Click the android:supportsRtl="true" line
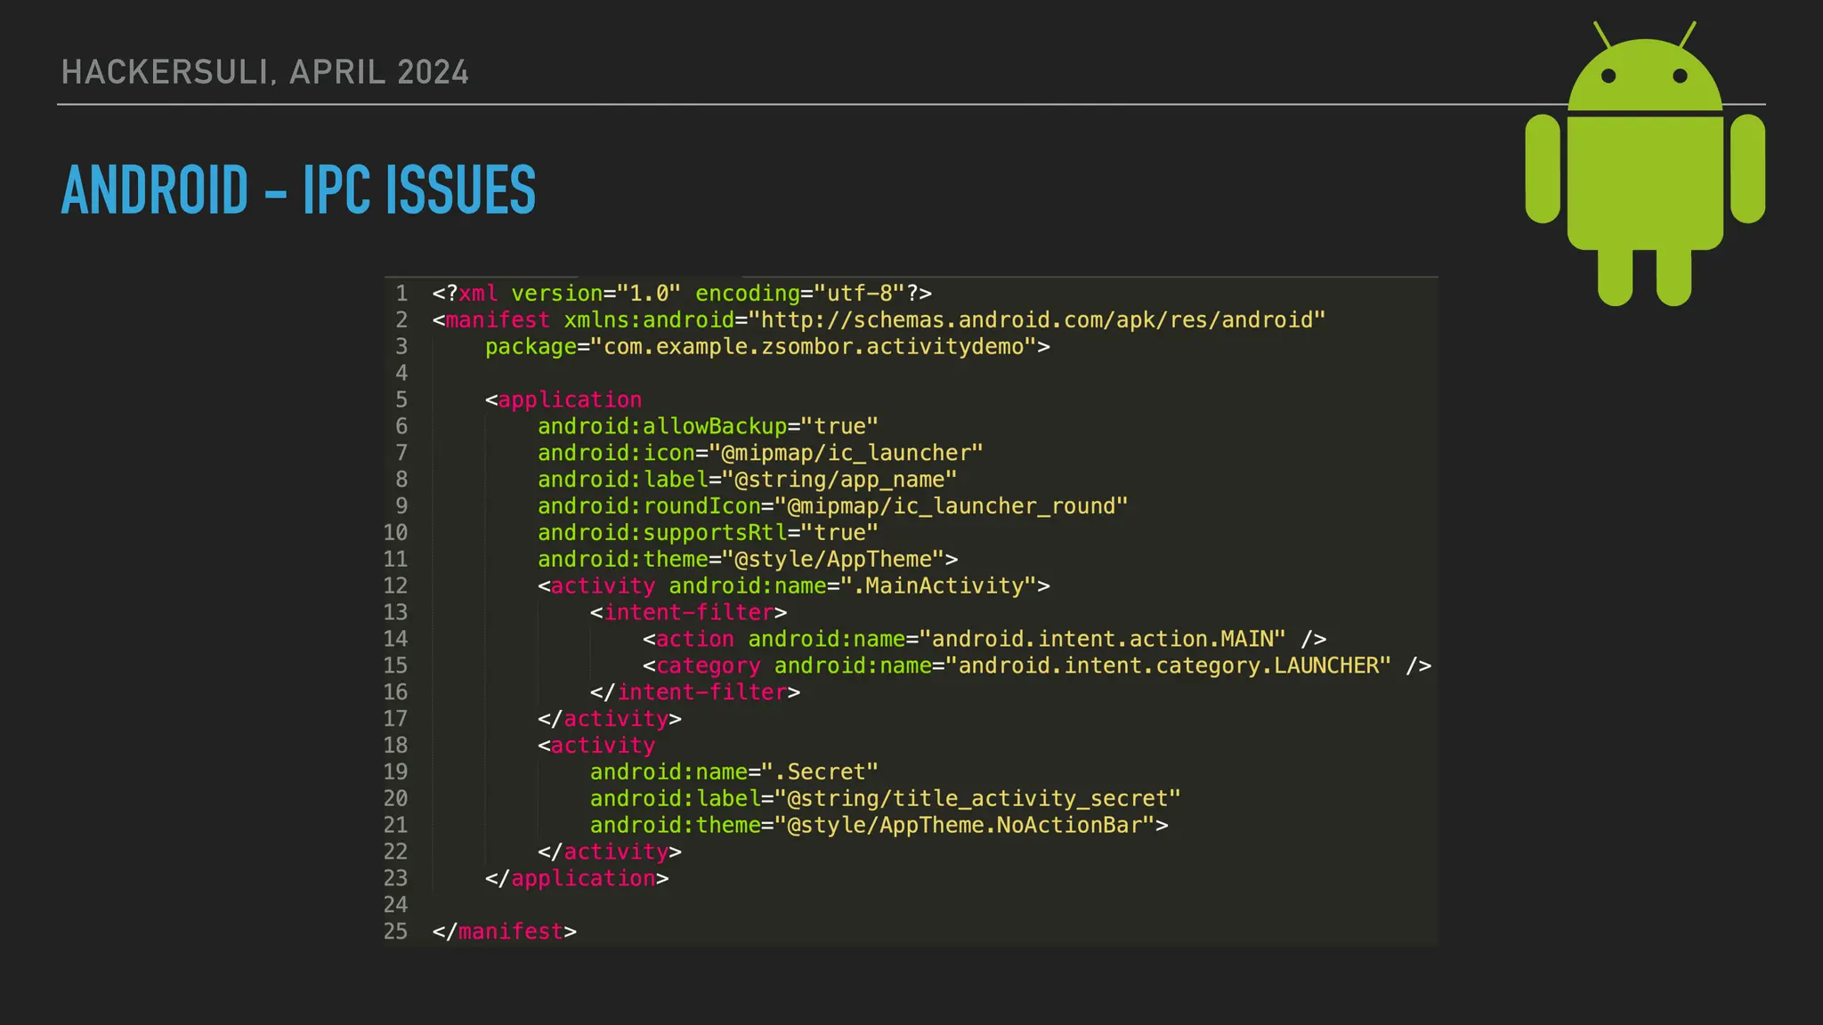The image size is (1823, 1025). [708, 533]
